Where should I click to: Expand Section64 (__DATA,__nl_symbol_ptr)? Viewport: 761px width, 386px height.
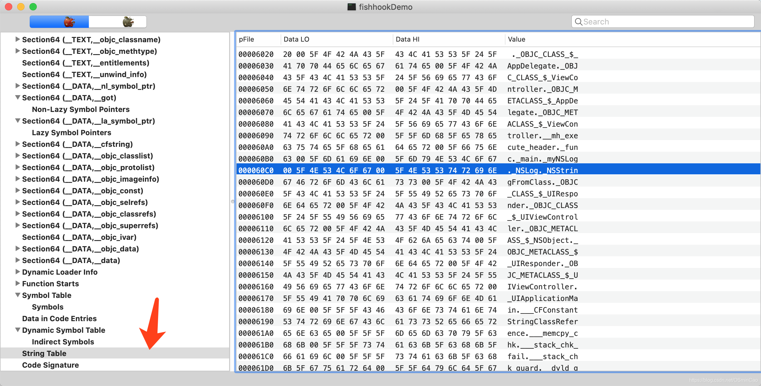(18, 86)
